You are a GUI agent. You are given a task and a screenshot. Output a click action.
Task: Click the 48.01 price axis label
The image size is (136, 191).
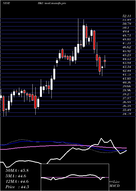pos(126,39)
